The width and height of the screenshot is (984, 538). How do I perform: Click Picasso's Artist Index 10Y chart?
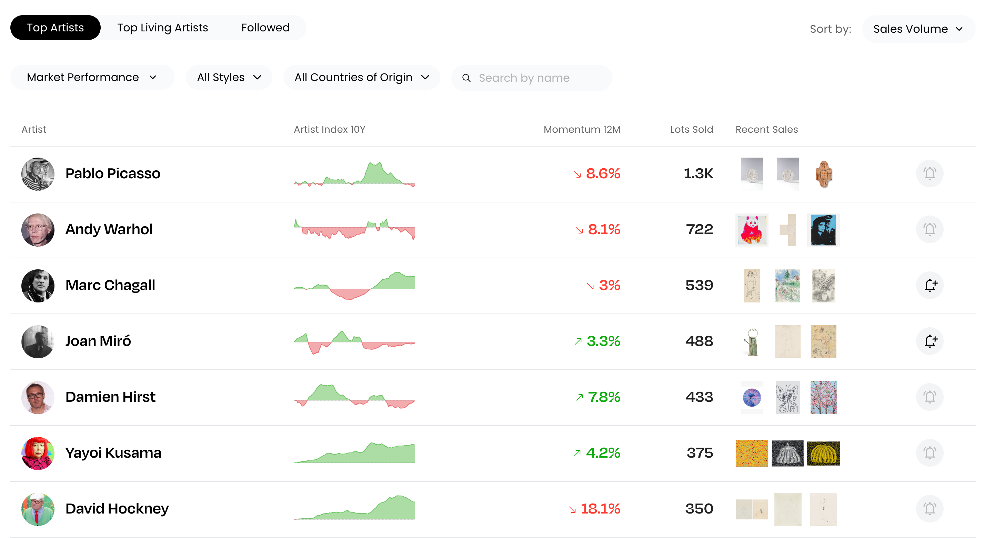click(x=354, y=174)
